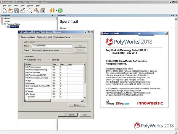
Task: Click the New workspace toolbar icon
Action: tap(5, 11)
